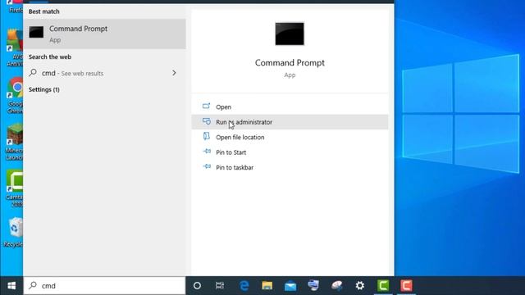
Task: Click the computer monitor taskbar icon
Action: 313,285
